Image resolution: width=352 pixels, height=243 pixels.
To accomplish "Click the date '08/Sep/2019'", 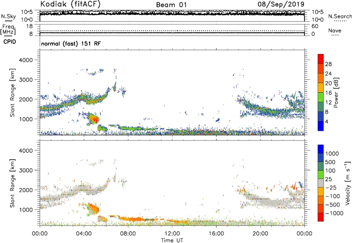I will point(281,4).
